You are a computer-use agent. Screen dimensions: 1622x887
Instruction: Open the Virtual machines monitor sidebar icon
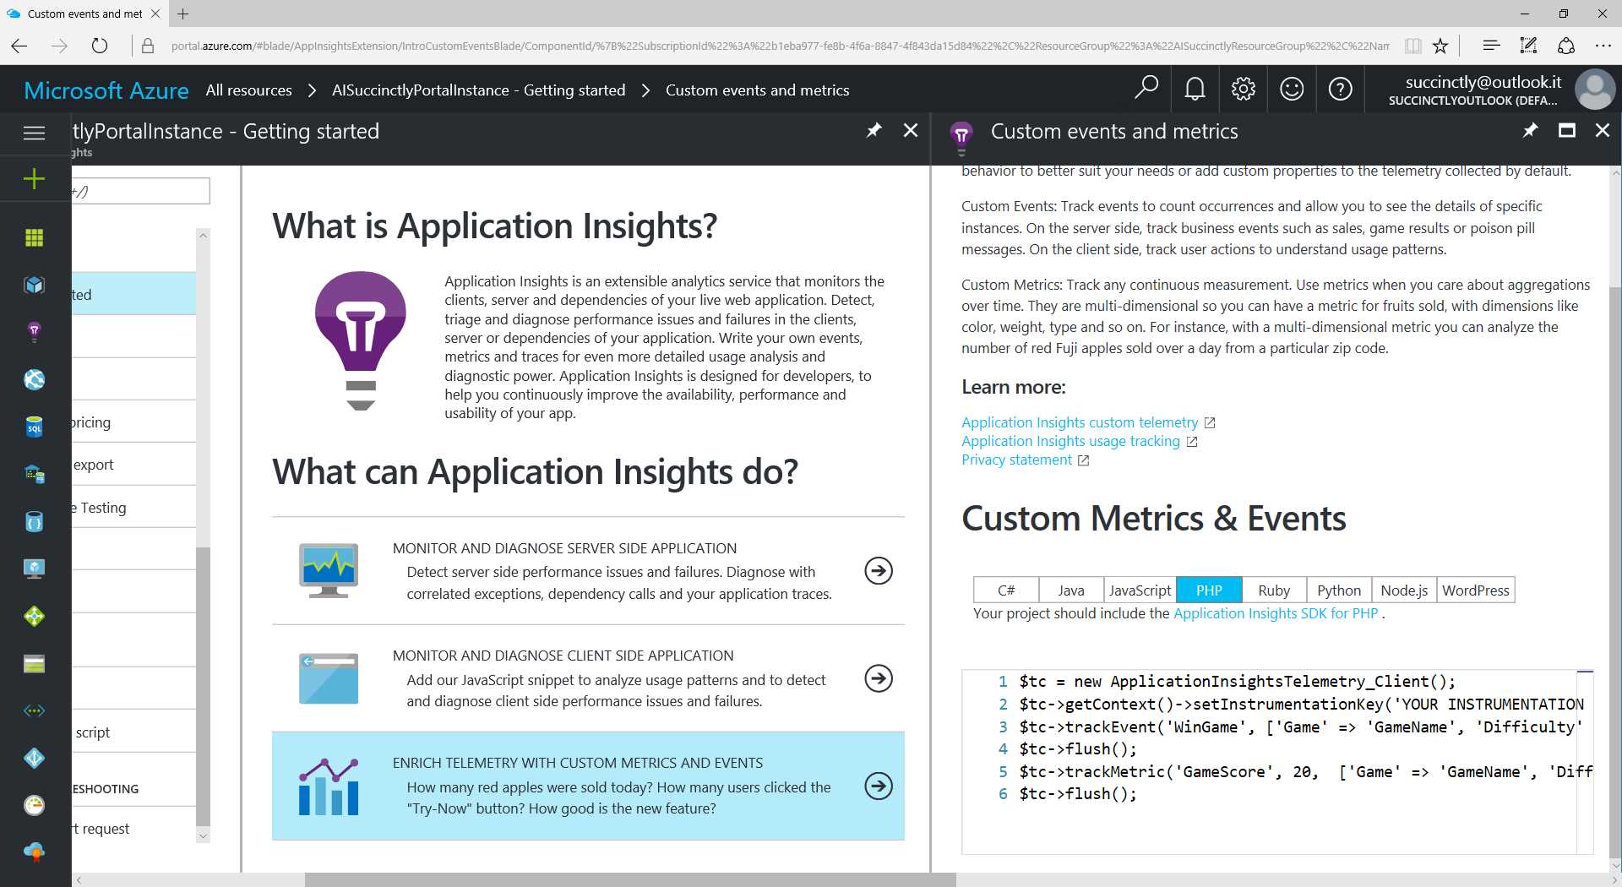(x=34, y=569)
